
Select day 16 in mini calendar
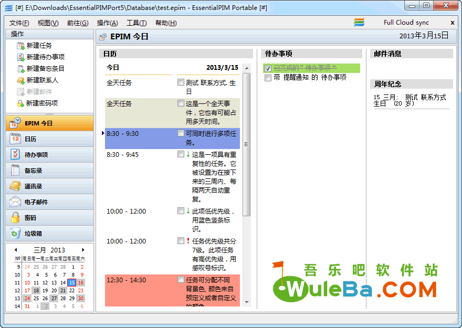coord(81,283)
